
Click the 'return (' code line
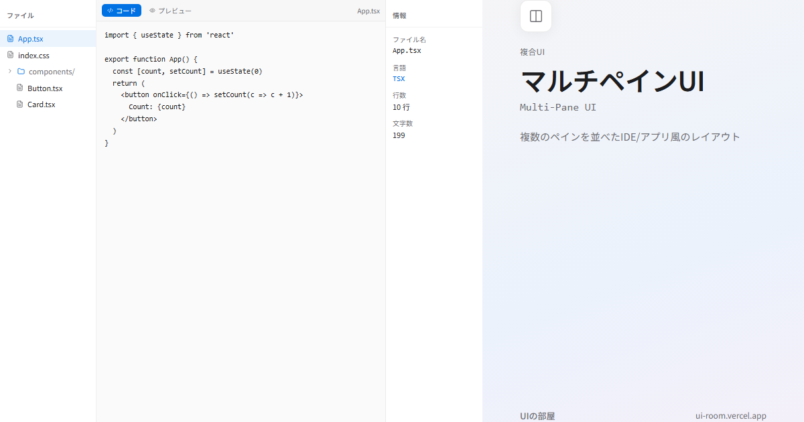tap(129, 83)
